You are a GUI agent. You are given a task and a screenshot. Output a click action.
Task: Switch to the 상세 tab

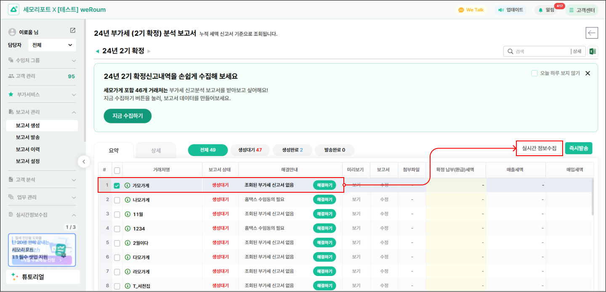point(156,150)
